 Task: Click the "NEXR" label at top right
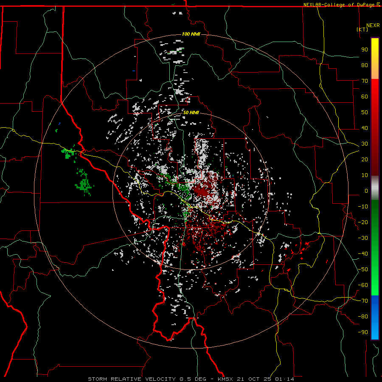(373, 25)
